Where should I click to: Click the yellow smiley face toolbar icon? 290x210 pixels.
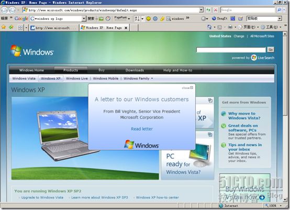point(148,18)
